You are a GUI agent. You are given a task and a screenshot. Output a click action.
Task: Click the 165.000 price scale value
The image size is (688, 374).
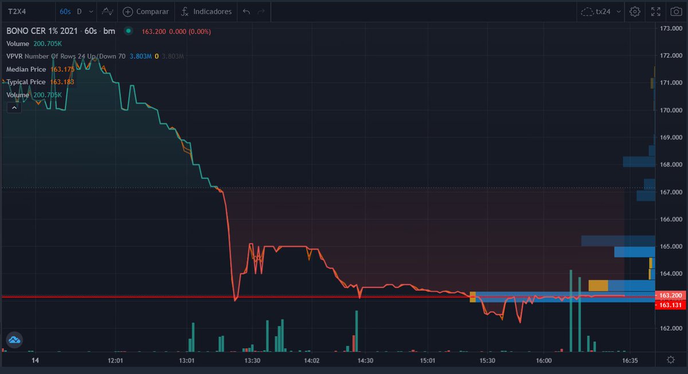[x=670, y=247]
